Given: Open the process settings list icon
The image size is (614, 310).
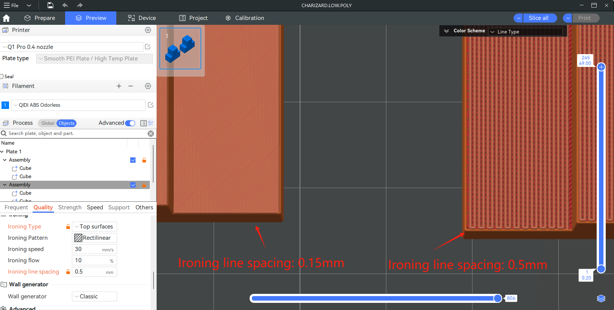Looking at the screenshot, I should pos(143,123).
